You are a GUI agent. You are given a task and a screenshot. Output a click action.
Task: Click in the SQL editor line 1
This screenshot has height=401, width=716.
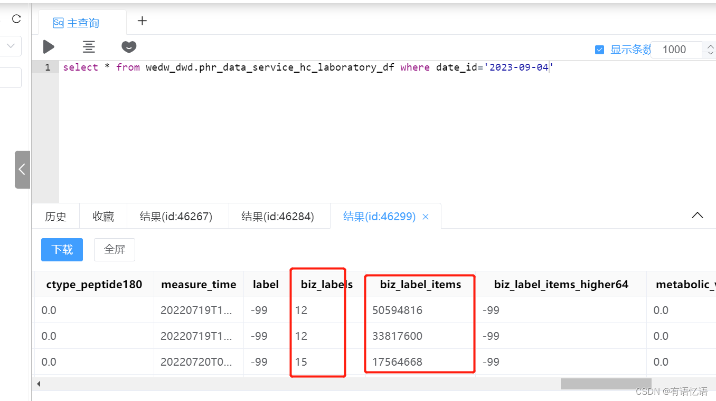(x=307, y=67)
